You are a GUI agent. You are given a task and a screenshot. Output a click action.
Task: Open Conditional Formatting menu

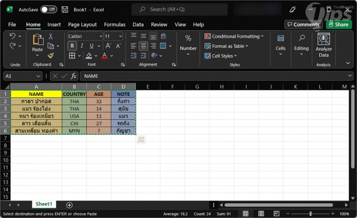(x=234, y=36)
